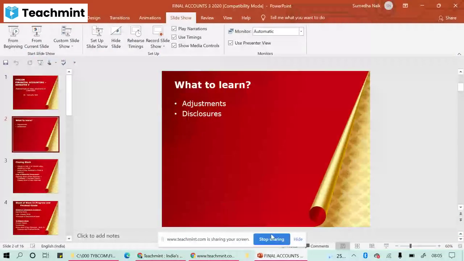Open the Teachmint : India's Chrome taskbar window
This screenshot has height=261, width=464.
point(160,256)
